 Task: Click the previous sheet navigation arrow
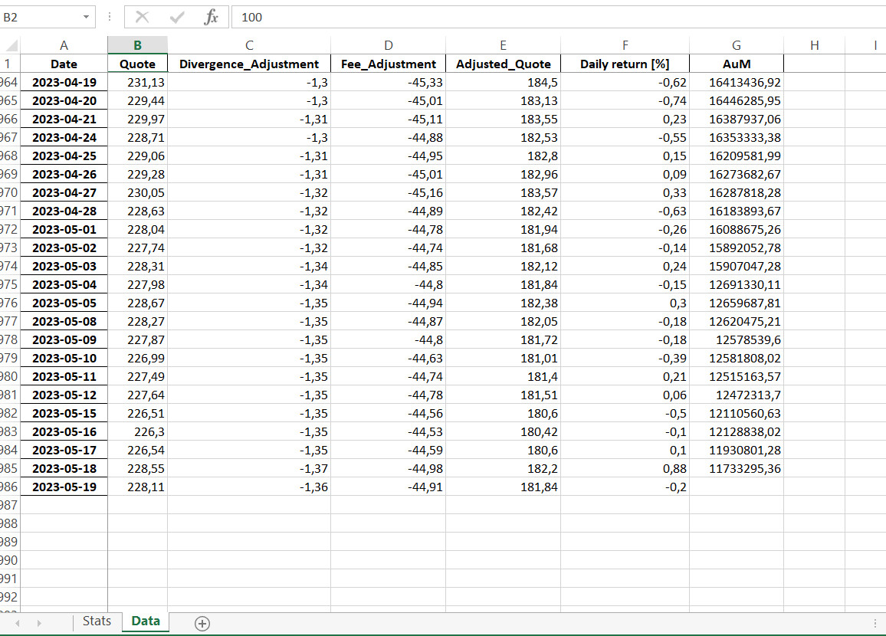[x=18, y=623]
